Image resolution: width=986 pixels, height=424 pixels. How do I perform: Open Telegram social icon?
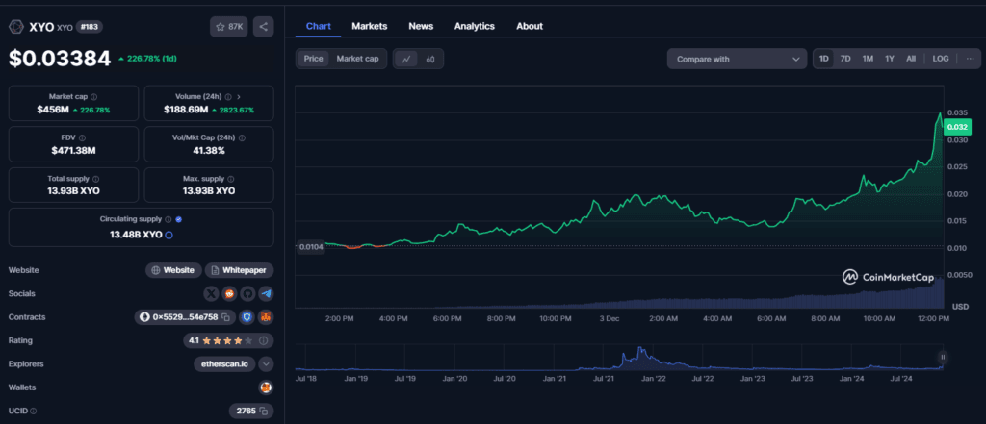(266, 293)
